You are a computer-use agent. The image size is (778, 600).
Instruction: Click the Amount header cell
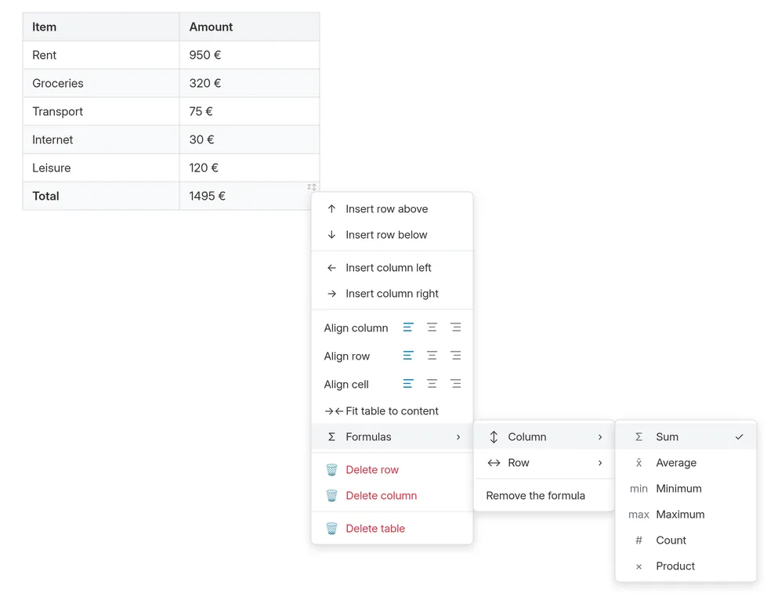[249, 27]
